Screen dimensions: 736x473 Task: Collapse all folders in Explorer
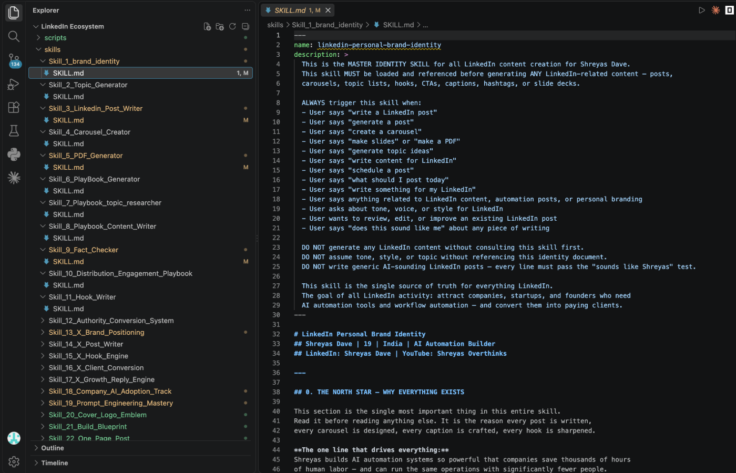pyautogui.click(x=246, y=26)
